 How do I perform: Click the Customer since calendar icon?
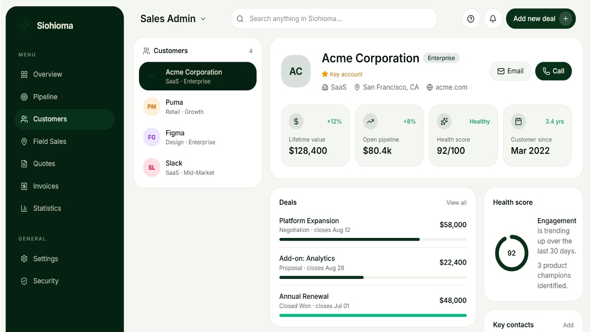pos(518,121)
